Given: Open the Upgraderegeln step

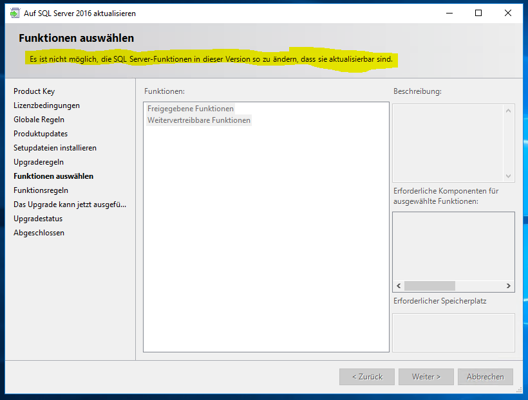Looking at the screenshot, I should (39, 162).
